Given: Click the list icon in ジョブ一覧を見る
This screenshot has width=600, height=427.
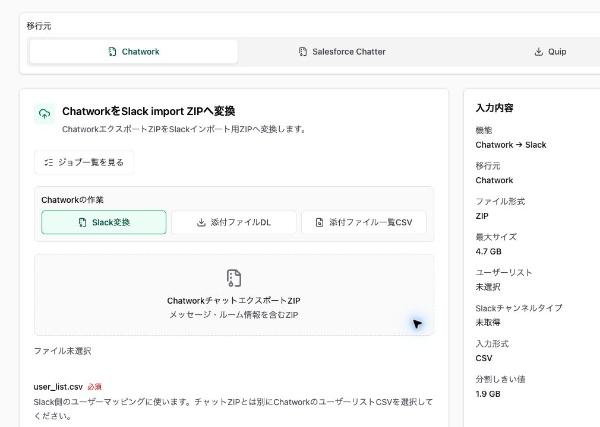Looking at the screenshot, I should [x=49, y=162].
